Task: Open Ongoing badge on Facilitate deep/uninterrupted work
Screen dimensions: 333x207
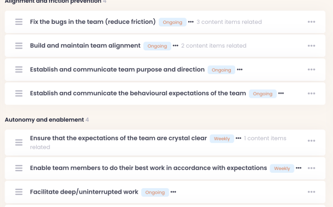Action: point(155,193)
